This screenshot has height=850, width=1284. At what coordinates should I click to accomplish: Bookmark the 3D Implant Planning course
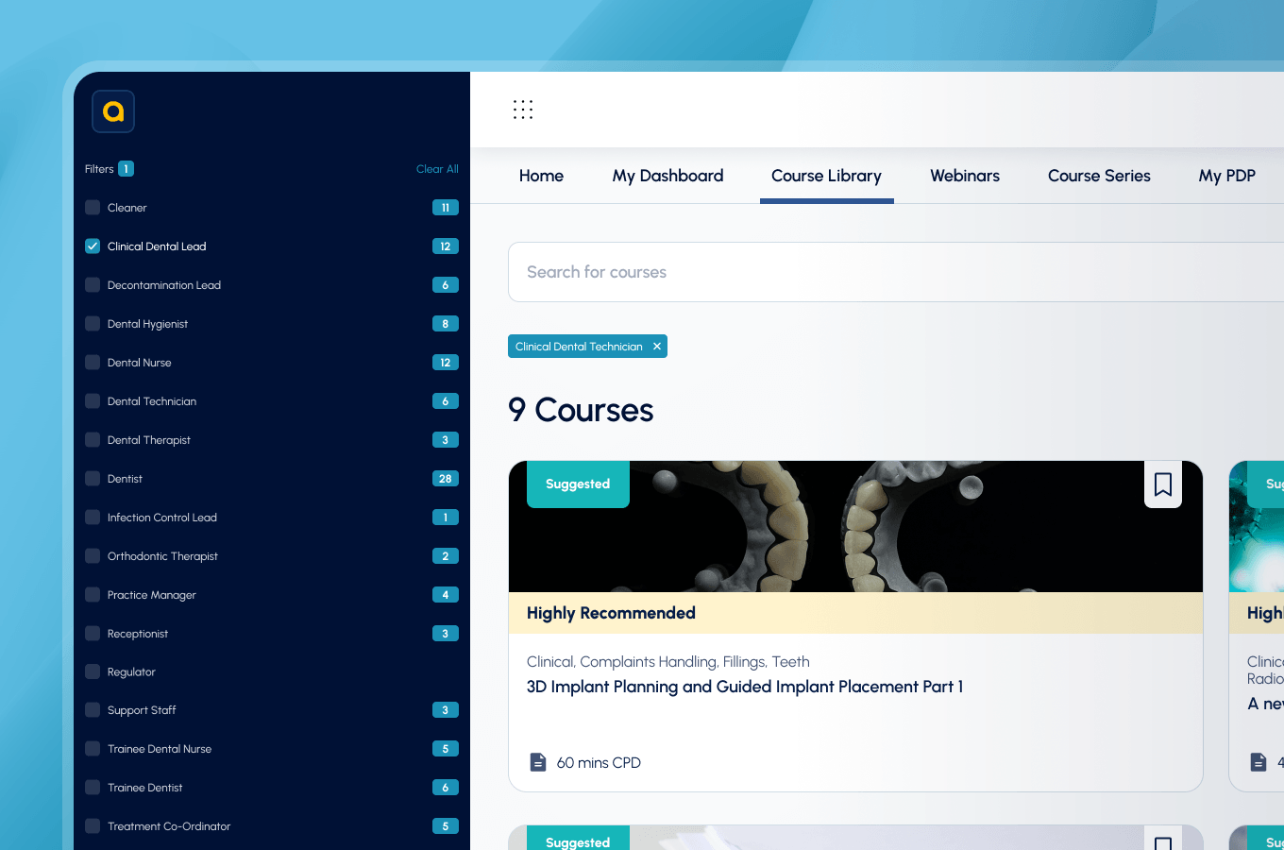(x=1163, y=484)
